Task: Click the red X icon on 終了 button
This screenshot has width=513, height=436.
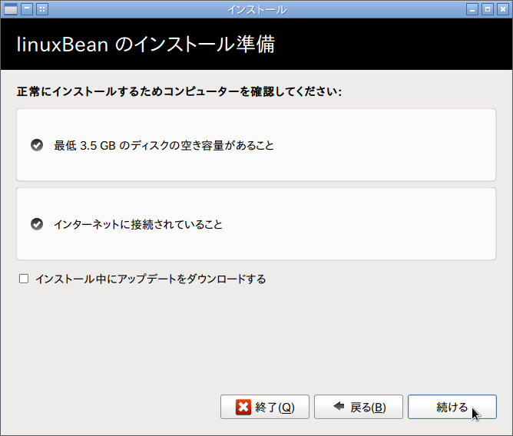Action: pos(243,408)
